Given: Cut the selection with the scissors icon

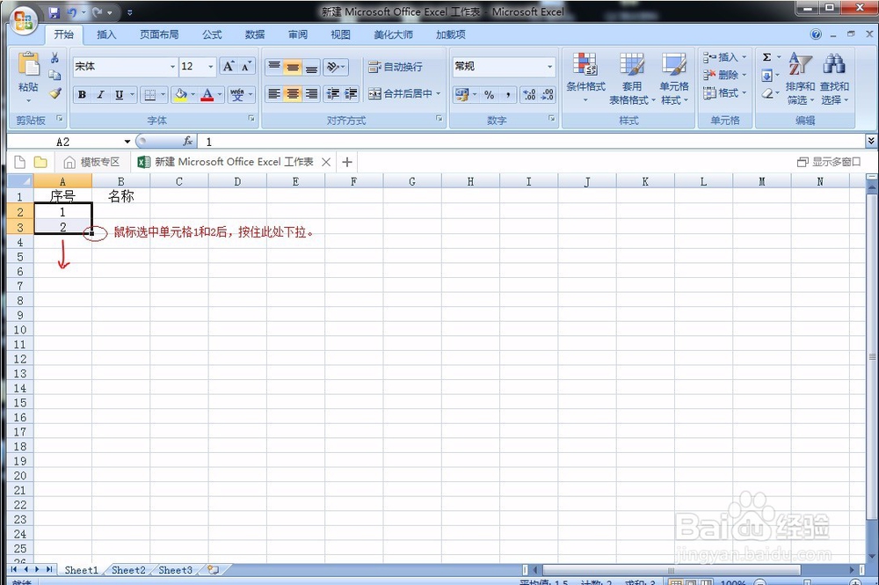Looking at the screenshot, I should pyautogui.click(x=54, y=57).
